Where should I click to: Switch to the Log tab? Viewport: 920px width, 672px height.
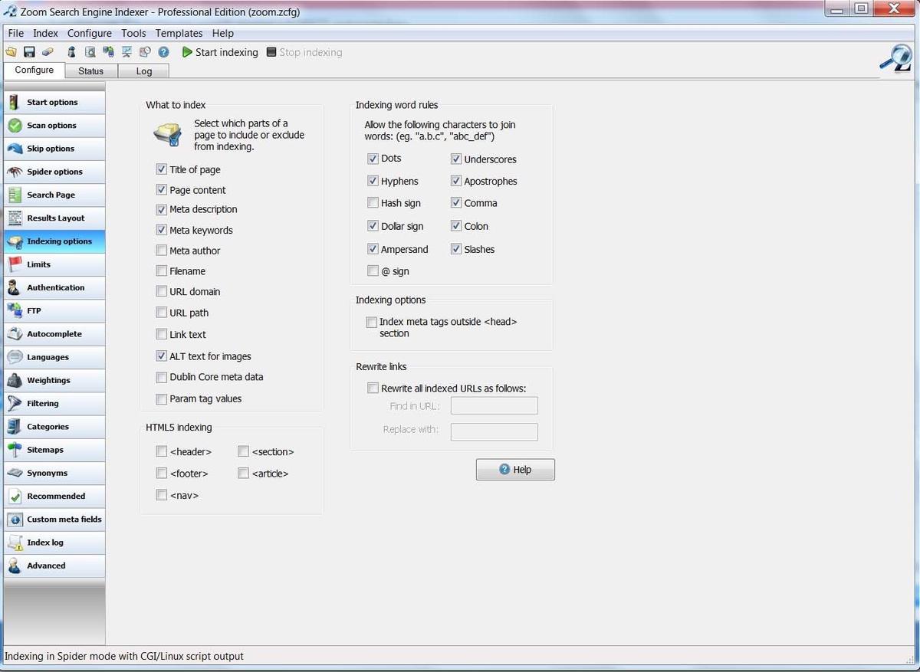(x=144, y=70)
